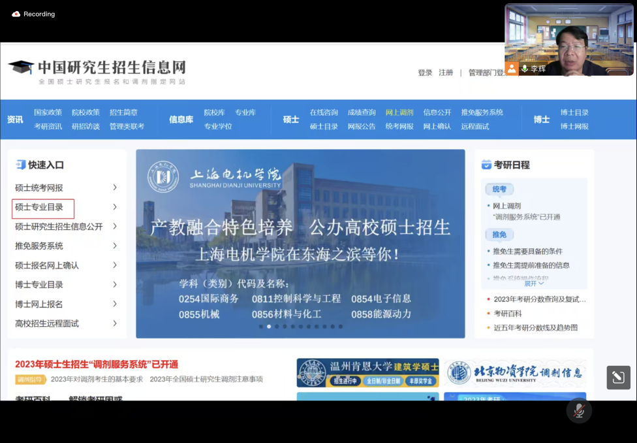Select 博士目录 in the navigation bar
This screenshot has width=637, height=443.
(574, 112)
